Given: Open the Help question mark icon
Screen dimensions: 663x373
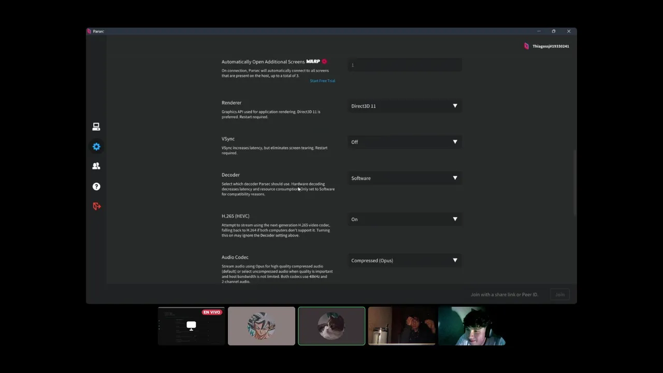Looking at the screenshot, I should click(96, 187).
